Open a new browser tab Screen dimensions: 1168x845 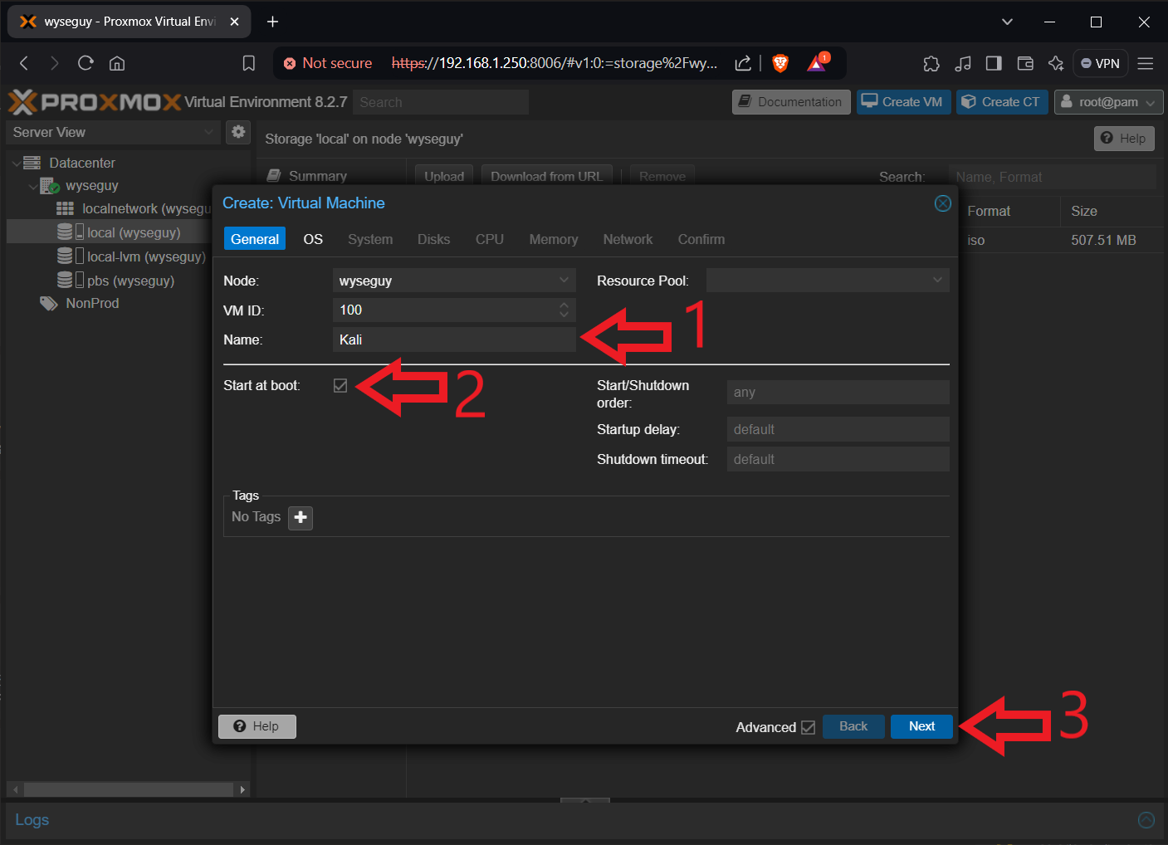272,22
